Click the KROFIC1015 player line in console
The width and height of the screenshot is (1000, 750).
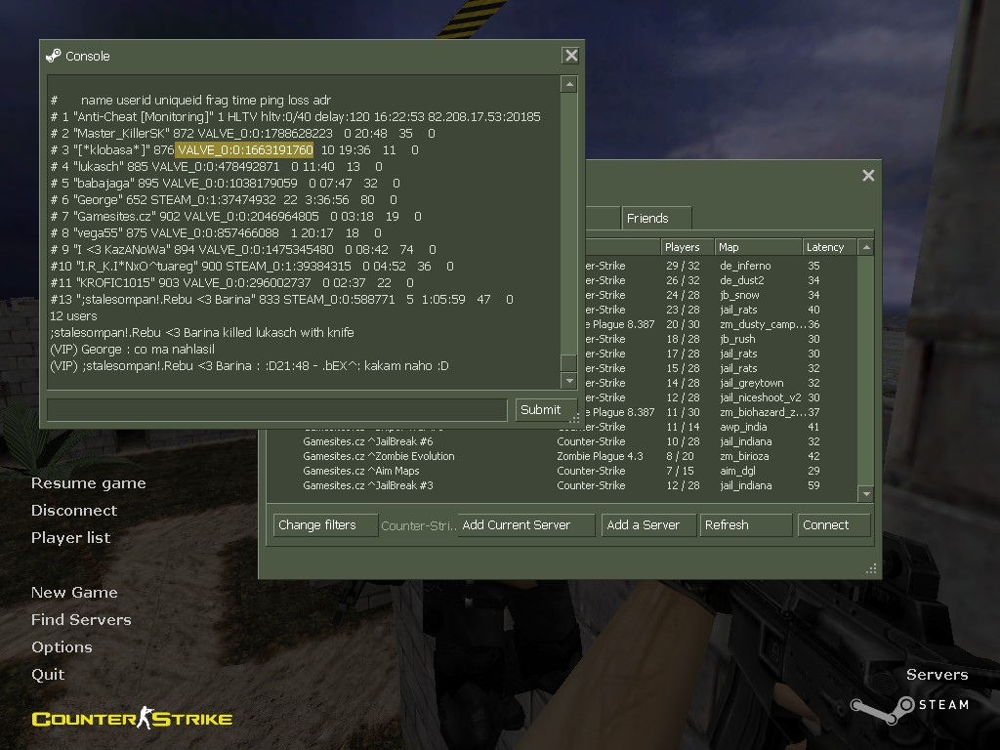point(231,282)
